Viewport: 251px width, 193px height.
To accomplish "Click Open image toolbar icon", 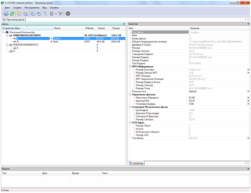I will (33, 14).
